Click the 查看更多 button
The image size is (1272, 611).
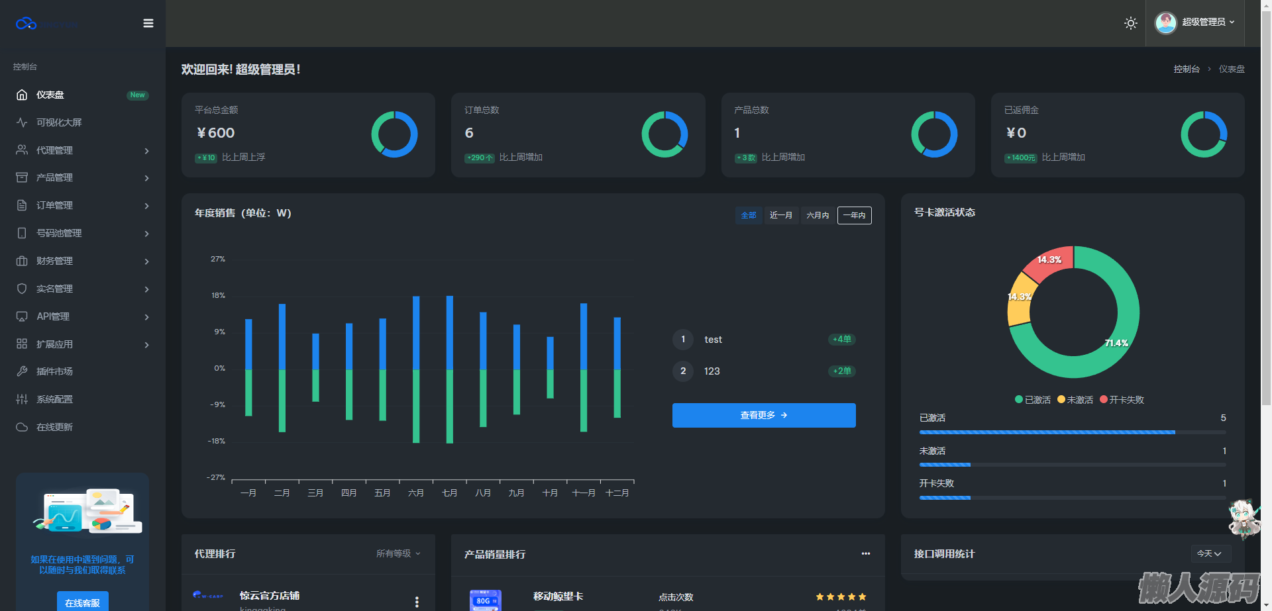coord(763,415)
